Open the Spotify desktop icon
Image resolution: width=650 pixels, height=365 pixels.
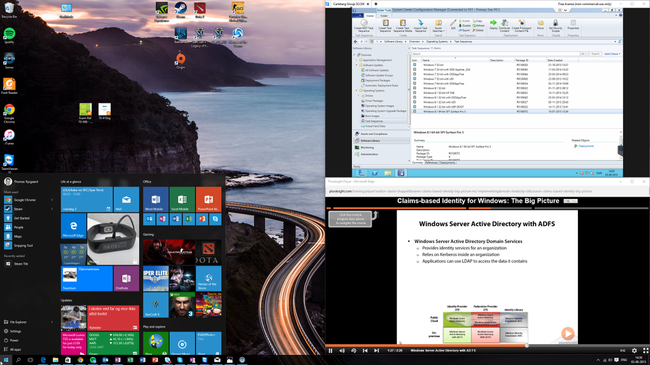coord(9,36)
